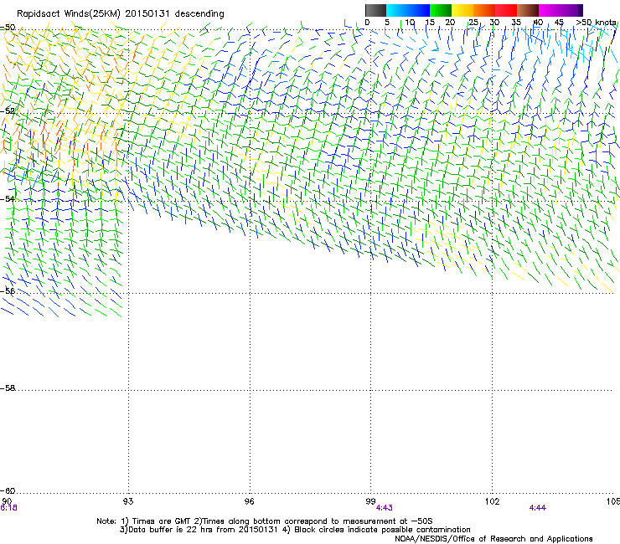
Task: Click the purple '4:43' time stamp
Action: pyautogui.click(x=384, y=508)
